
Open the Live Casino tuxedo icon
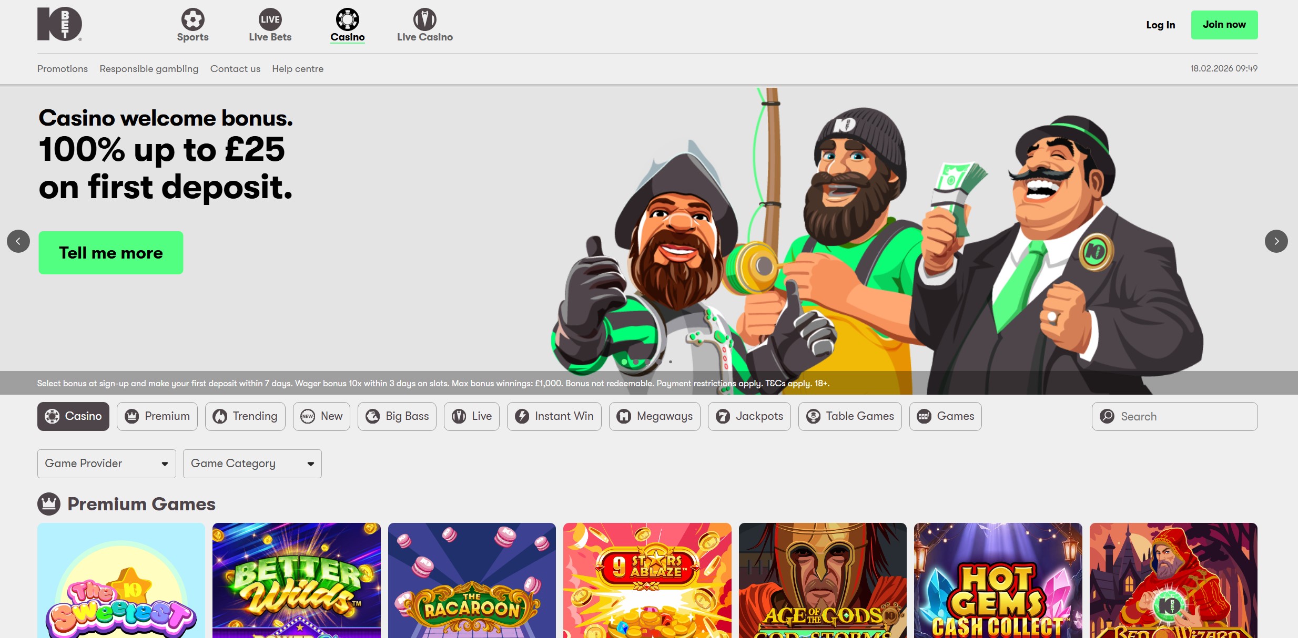pos(424,19)
